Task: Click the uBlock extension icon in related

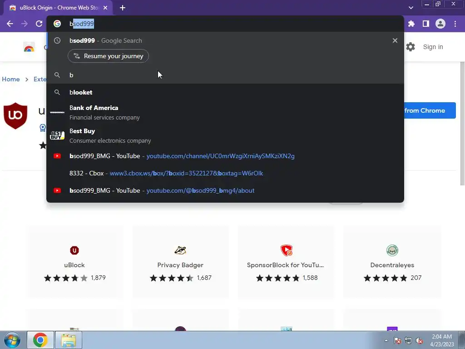Action: [x=74, y=250]
